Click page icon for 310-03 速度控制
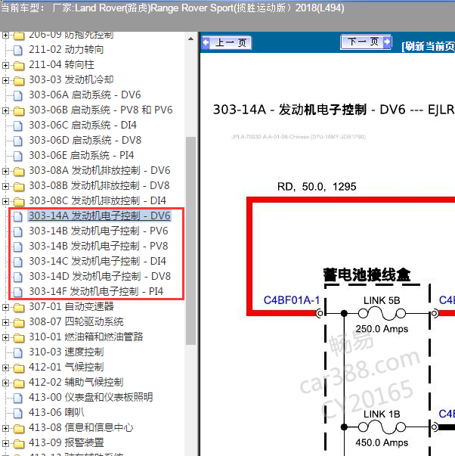The image size is (455, 456). pyautogui.click(x=19, y=352)
